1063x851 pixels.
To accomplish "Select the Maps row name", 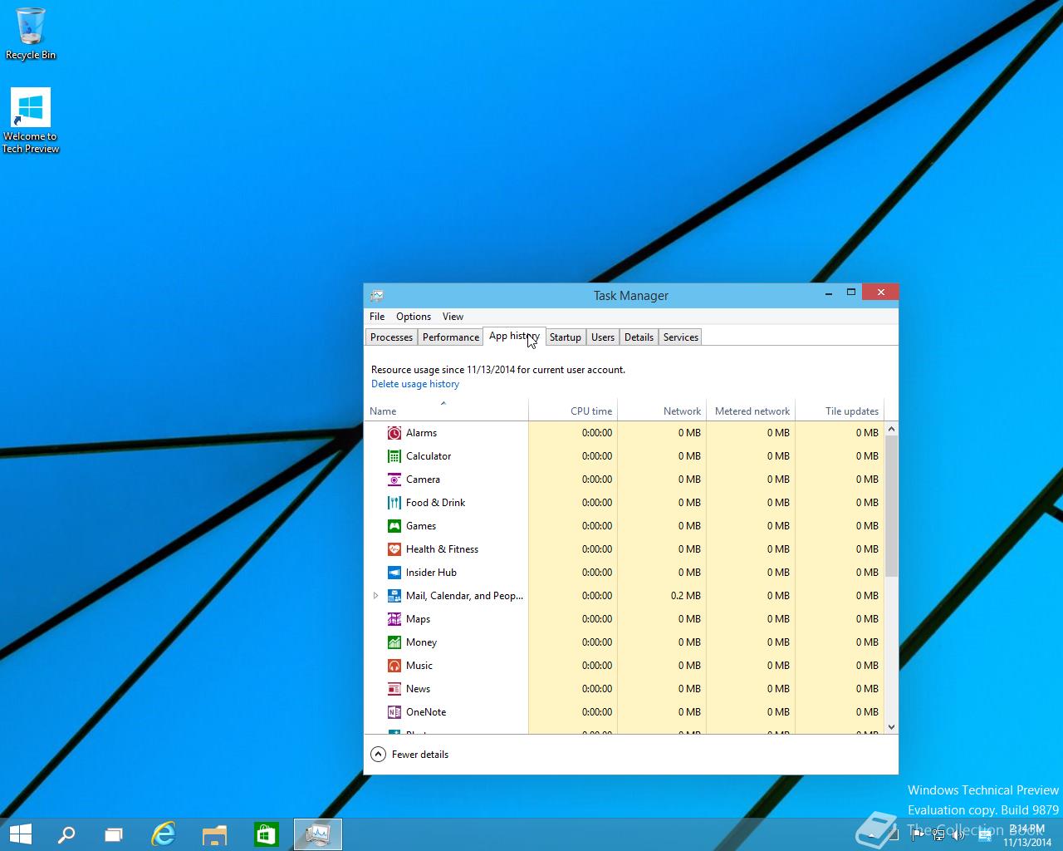I will (x=418, y=619).
